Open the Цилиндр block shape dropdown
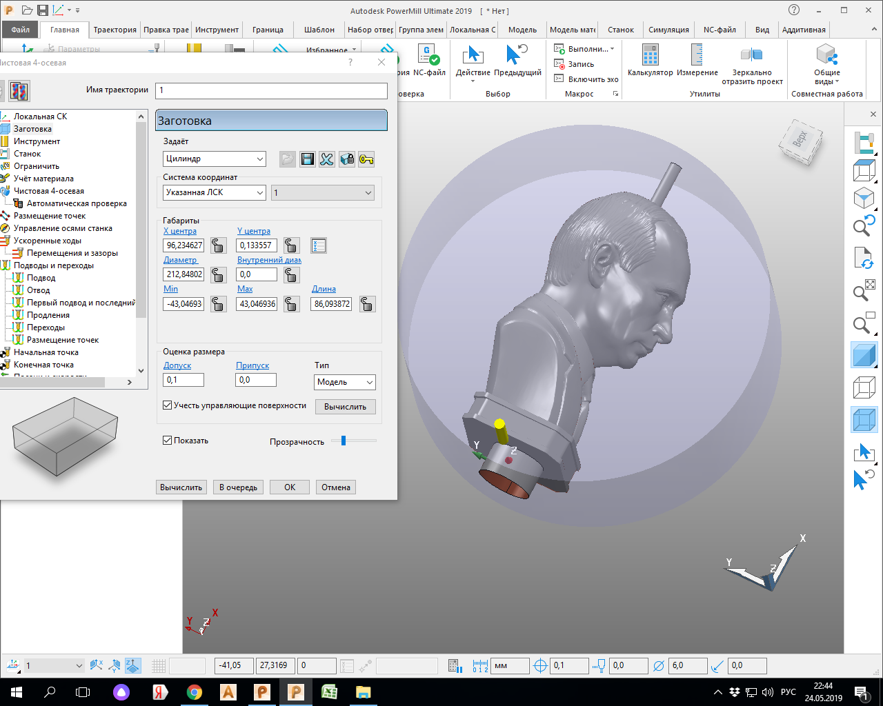This screenshot has height=706, width=883. [215, 159]
